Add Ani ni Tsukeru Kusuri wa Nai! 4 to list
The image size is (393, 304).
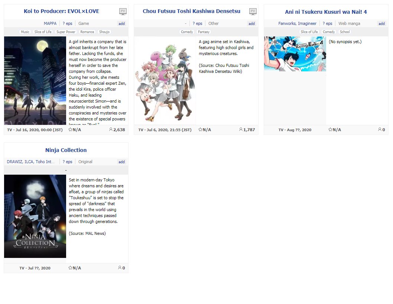point(381,23)
